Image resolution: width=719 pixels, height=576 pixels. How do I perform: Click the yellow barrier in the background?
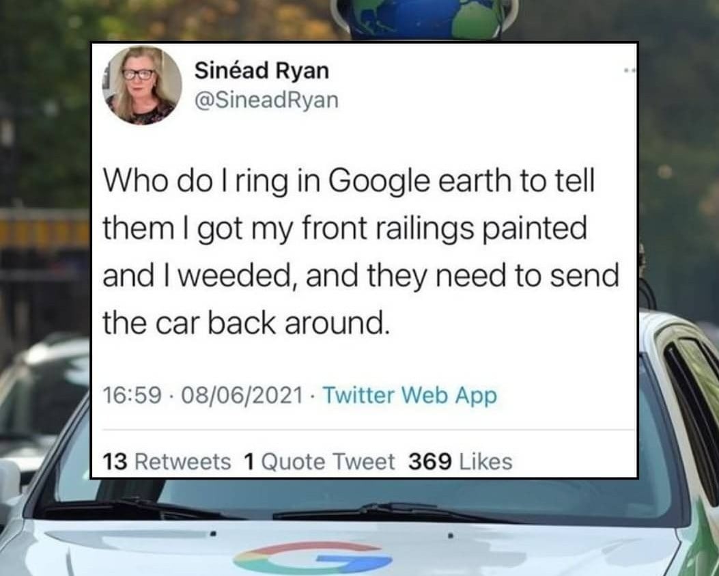click(44, 229)
